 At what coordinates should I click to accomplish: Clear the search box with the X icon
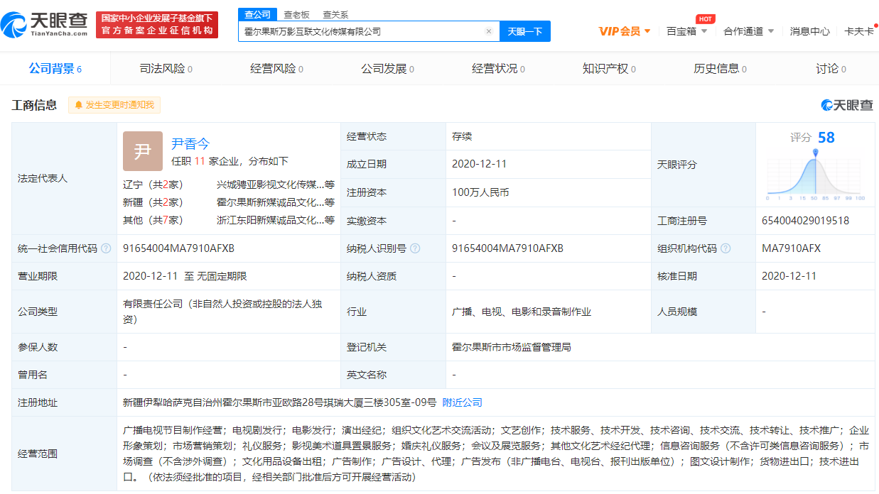click(x=489, y=31)
